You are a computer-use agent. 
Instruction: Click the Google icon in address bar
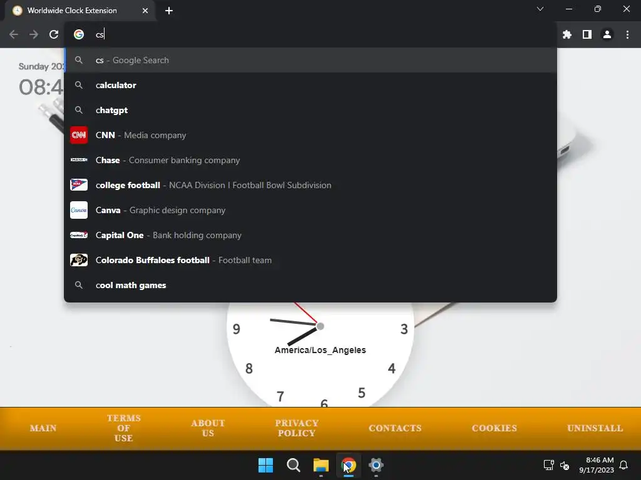click(x=79, y=35)
